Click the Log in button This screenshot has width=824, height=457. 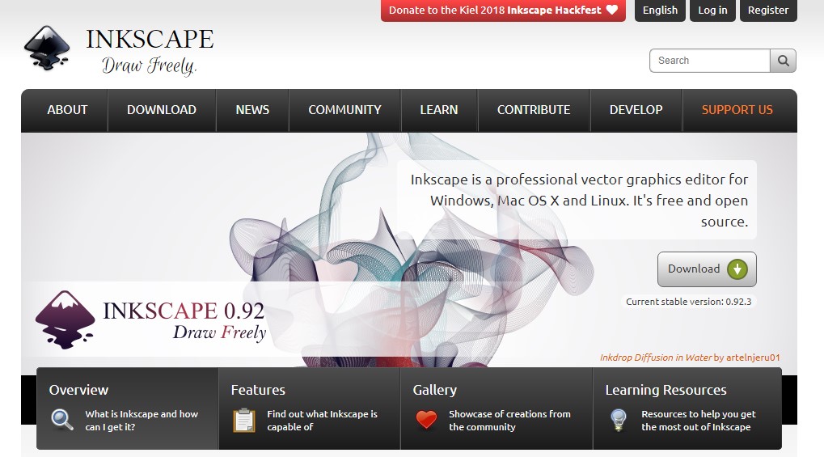pyautogui.click(x=712, y=10)
